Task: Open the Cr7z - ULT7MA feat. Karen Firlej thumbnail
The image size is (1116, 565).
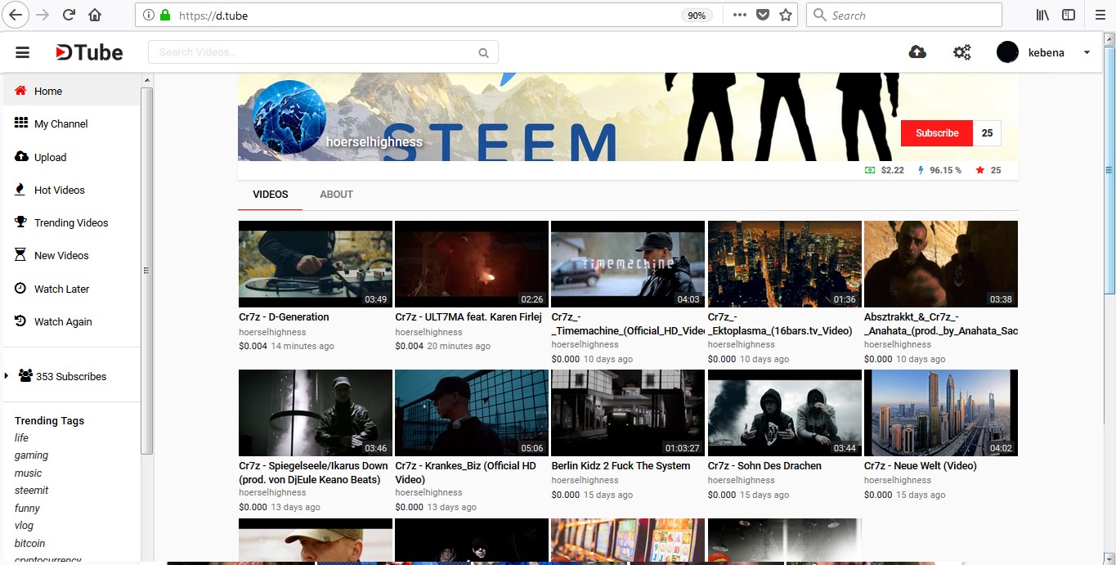Action: click(x=472, y=264)
